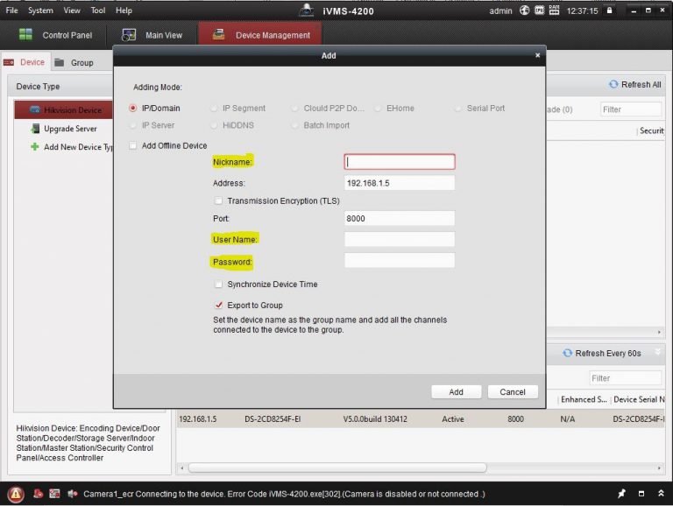The width and height of the screenshot is (673, 506).
Task: Click the Port field showing 8000
Action: tap(400, 218)
